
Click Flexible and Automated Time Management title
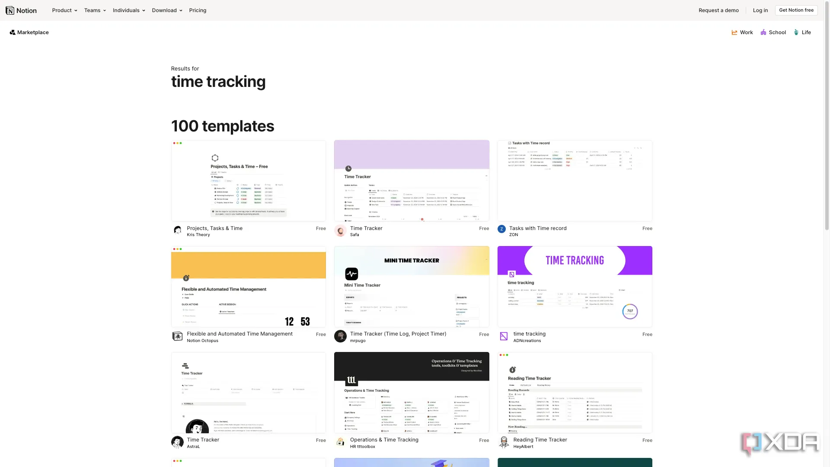(x=239, y=334)
